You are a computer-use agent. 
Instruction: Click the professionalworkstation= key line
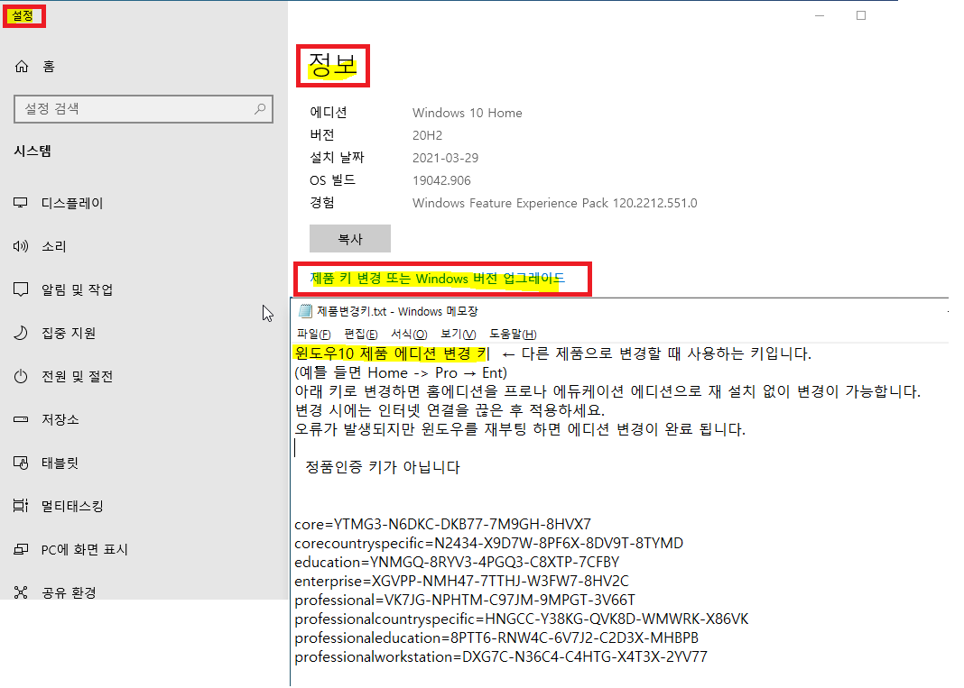tap(501, 657)
